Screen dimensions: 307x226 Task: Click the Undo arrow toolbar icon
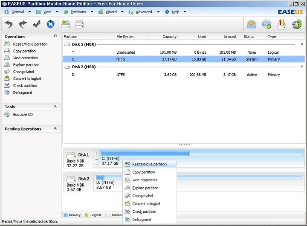pos(9,24)
